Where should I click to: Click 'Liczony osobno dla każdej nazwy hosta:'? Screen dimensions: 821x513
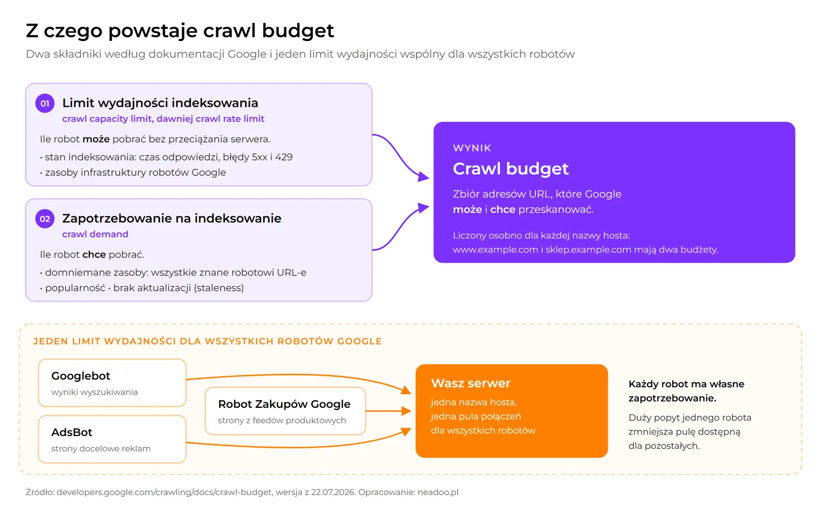(541, 235)
